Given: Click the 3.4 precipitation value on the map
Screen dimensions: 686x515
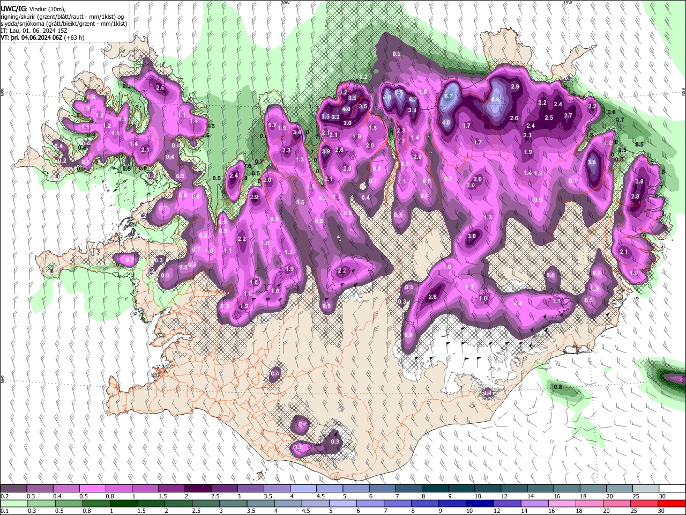Looking at the screenshot, I should pos(297,133).
